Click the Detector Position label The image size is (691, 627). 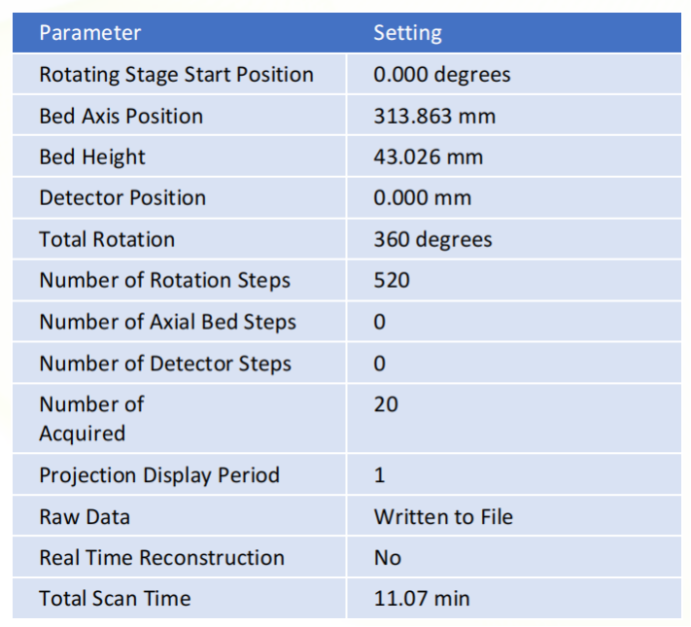click(122, 198)
